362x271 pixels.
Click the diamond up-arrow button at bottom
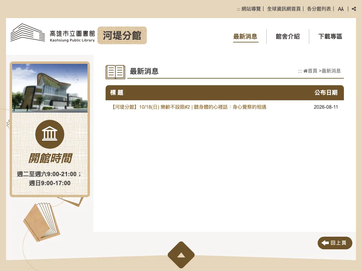click(x=181, y=255)
